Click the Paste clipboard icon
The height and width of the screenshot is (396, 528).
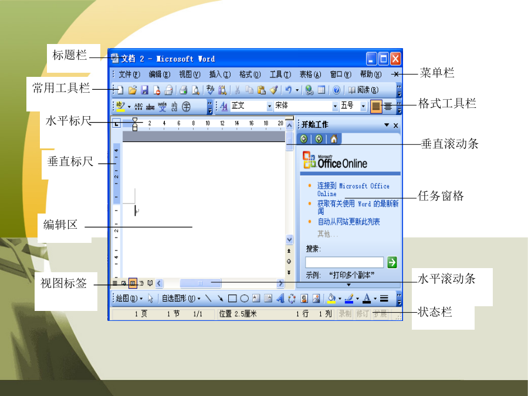click(x=261, y=90)
